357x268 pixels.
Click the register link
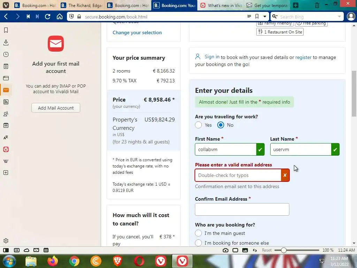(x=303, y=58)
